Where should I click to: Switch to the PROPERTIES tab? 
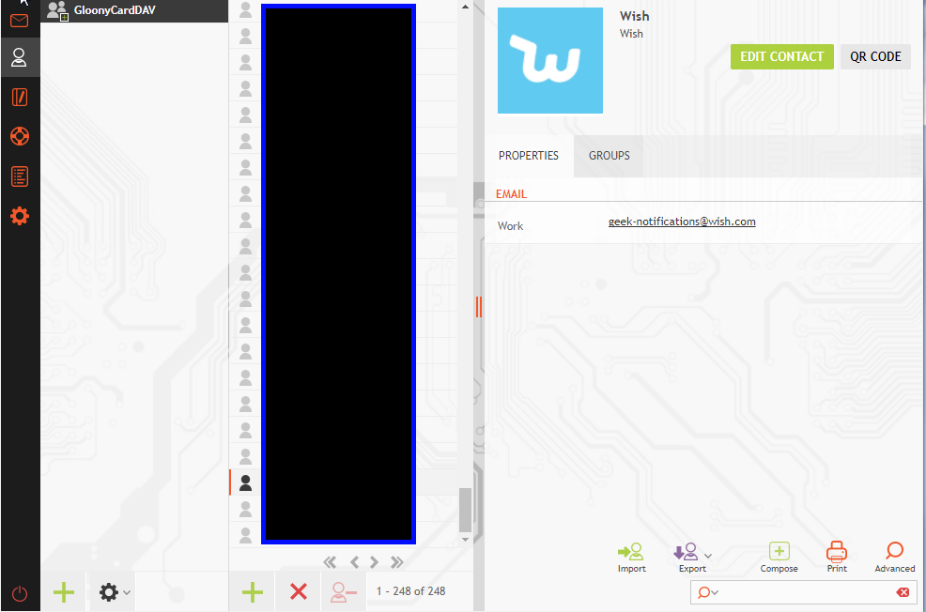point(529,156)
